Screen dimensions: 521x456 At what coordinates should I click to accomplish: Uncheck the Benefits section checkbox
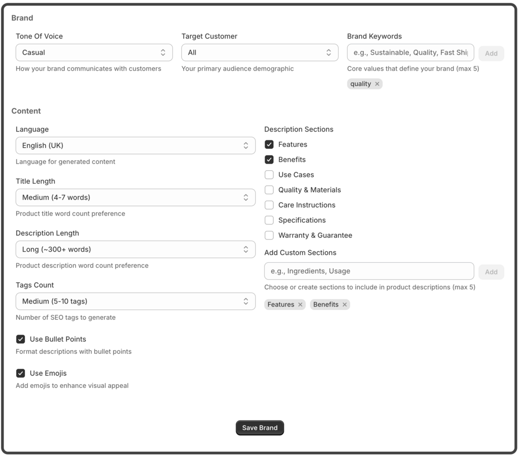coord(269,160)
